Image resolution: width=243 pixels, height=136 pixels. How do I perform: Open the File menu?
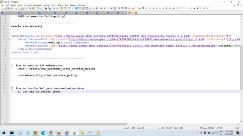point(2,5)
